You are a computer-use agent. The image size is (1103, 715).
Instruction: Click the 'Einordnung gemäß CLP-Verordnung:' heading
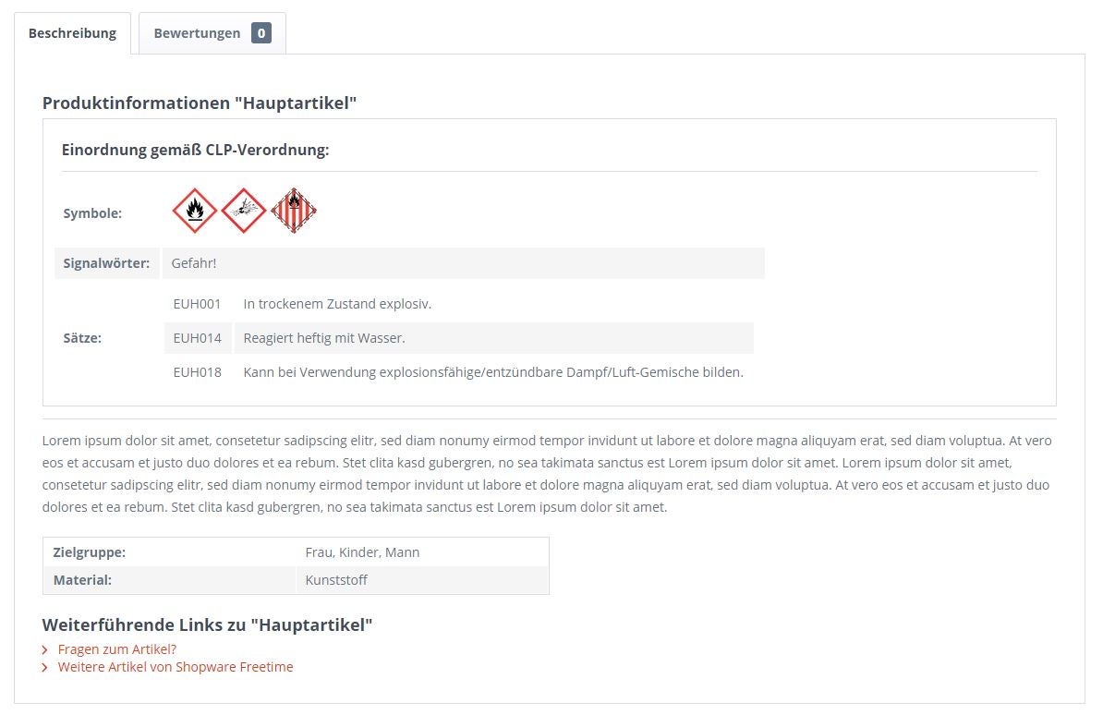pos(196,150)
